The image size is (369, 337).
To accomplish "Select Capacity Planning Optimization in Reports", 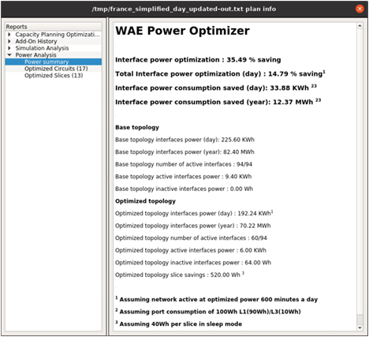I will click(x=58, y=35).
